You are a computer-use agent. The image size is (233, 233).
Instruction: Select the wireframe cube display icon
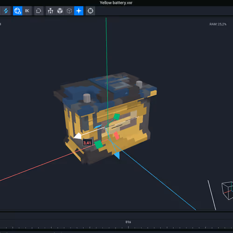69,11
